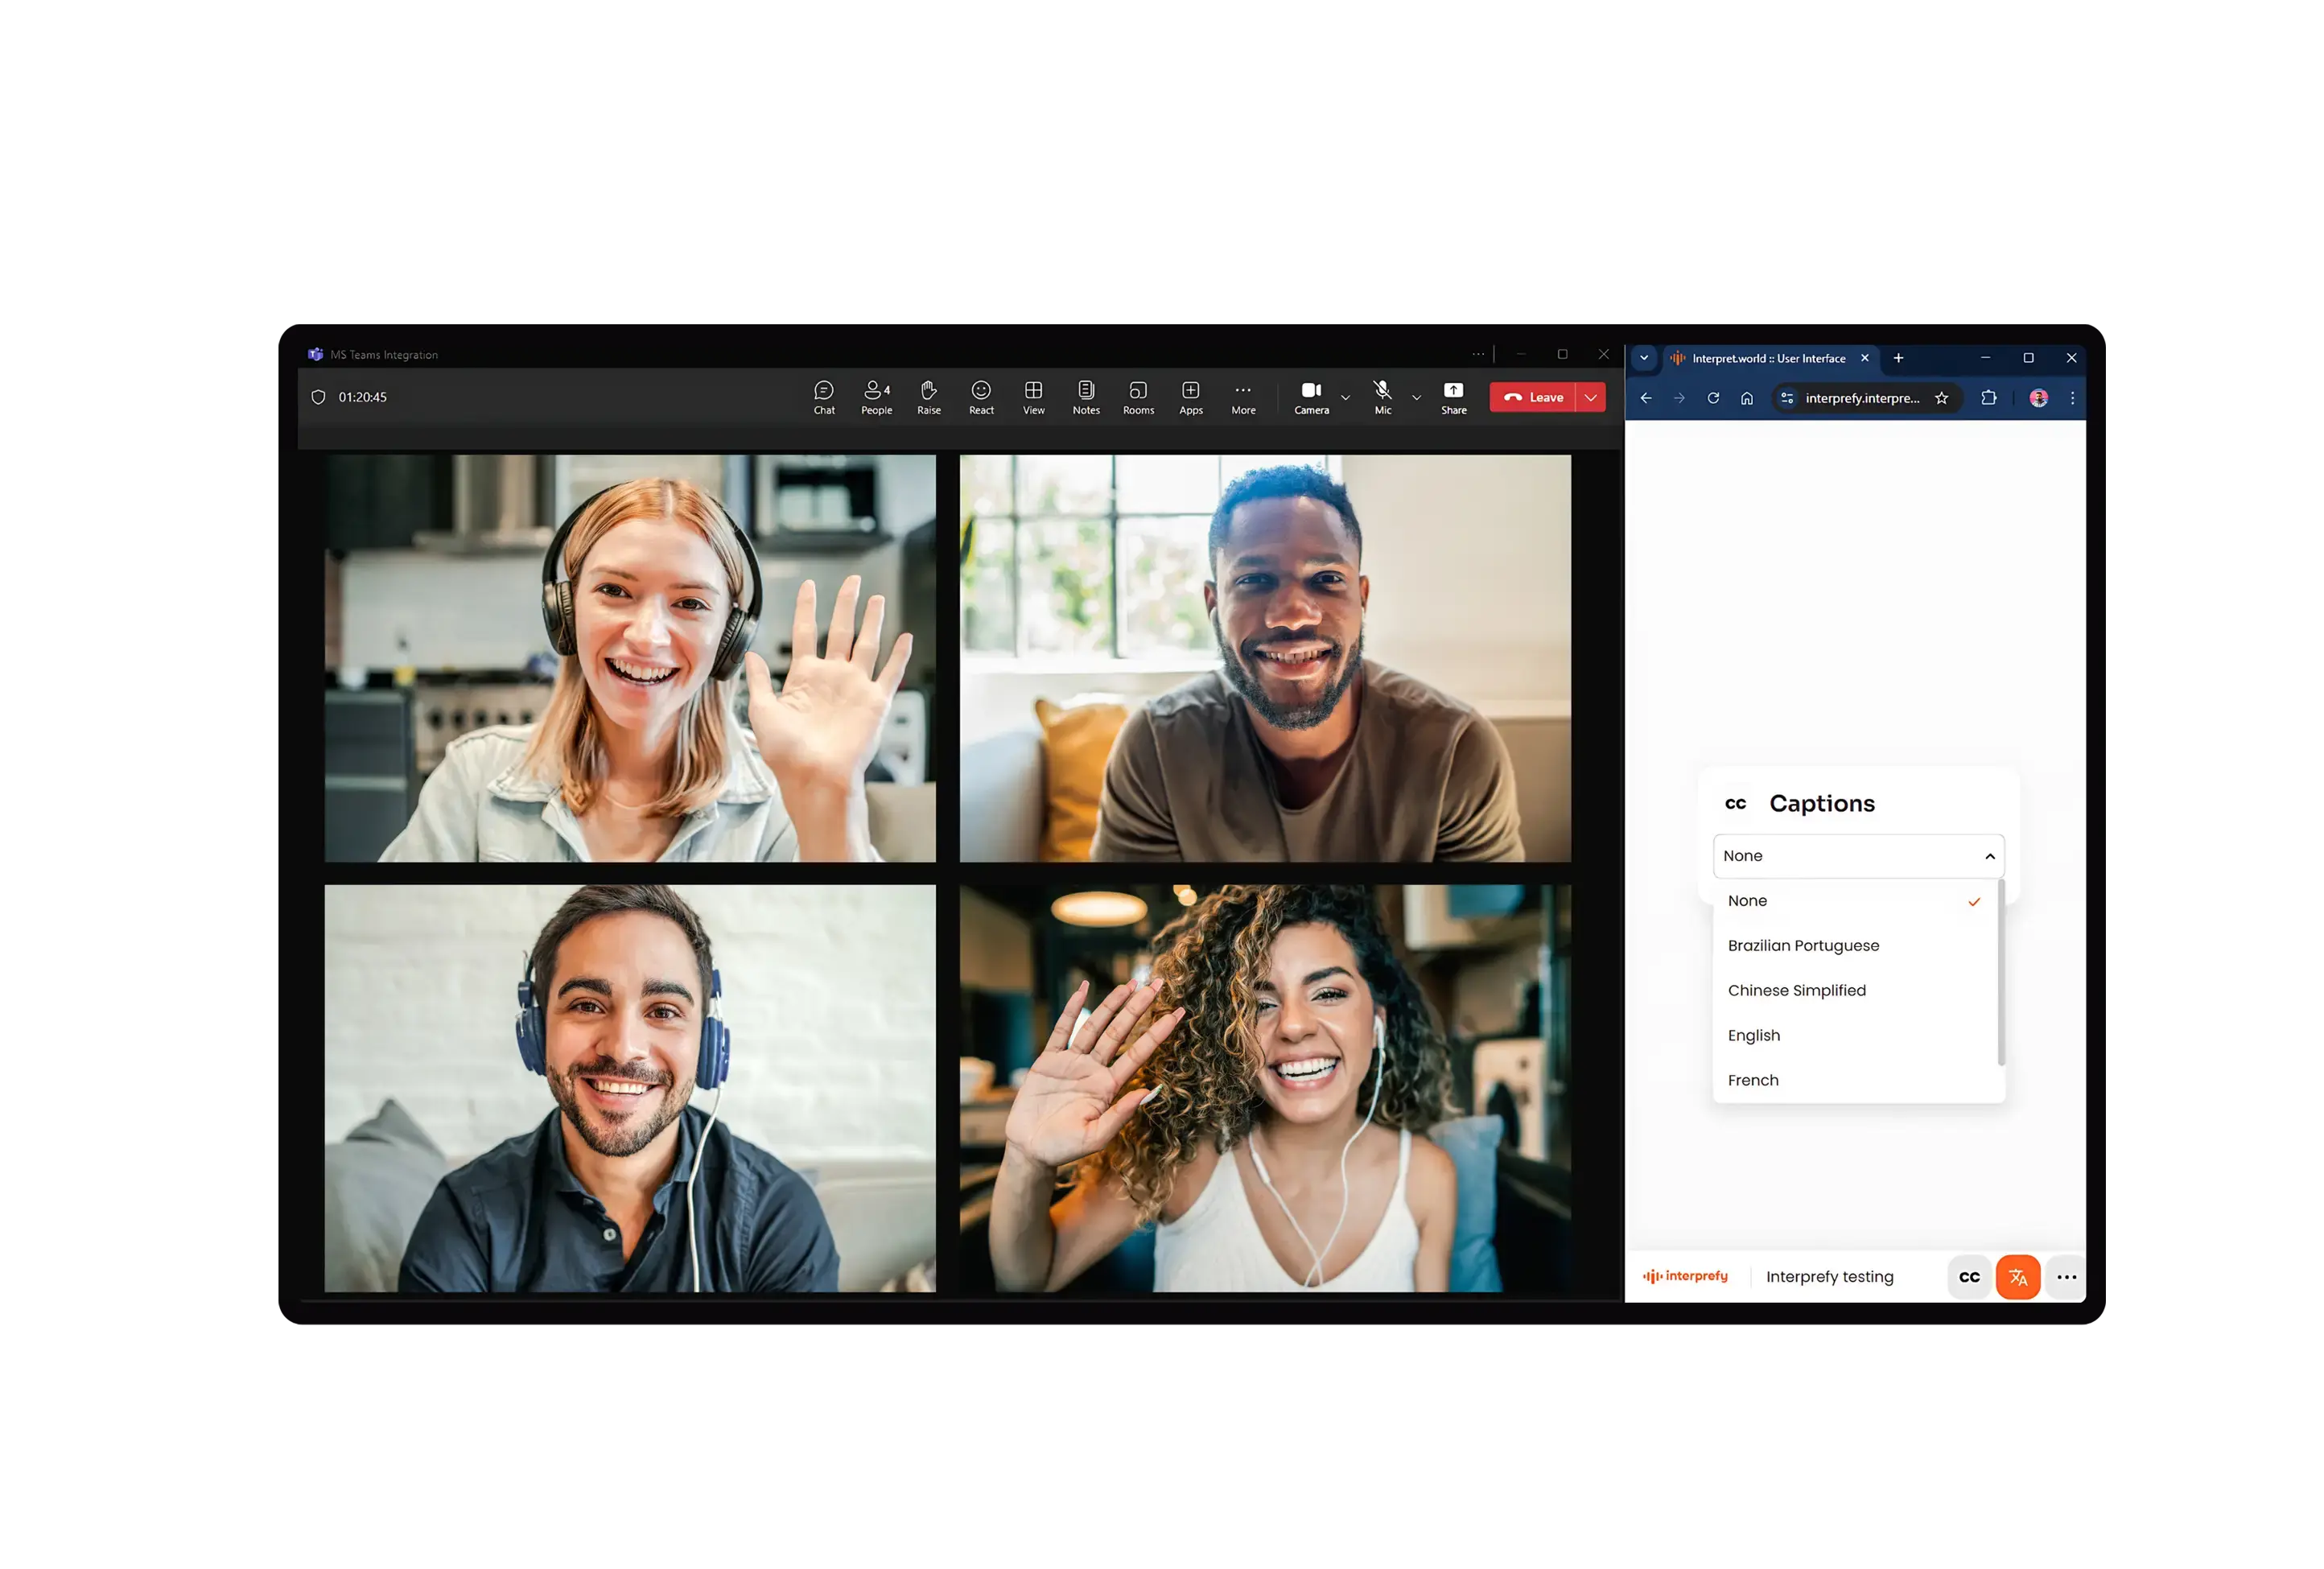This screenshot has width=2324, height=1569.
Task: Open Breakout Rooms
Action: click(x=1137, y=396)
